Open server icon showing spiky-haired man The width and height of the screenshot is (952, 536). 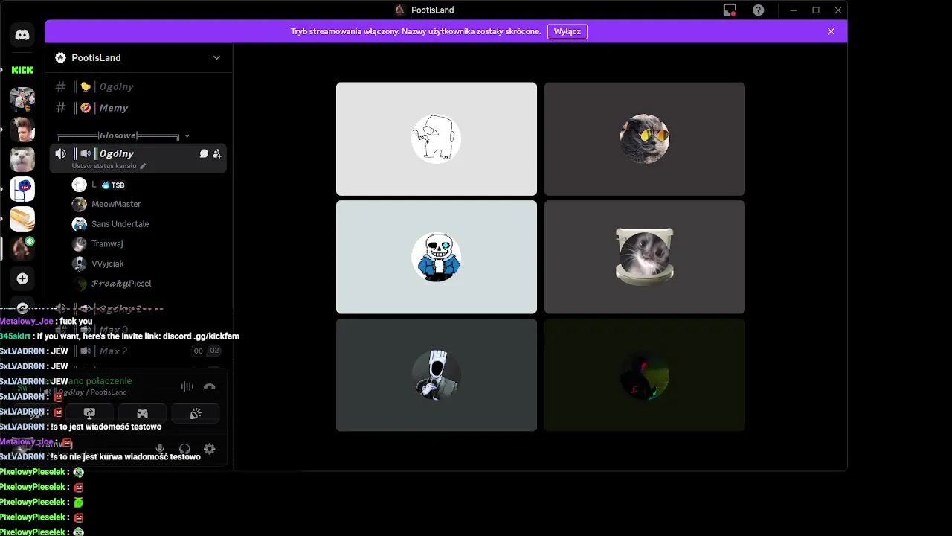point(22,130)
